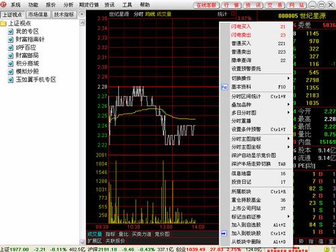Viewport: 336px width, 252px height.
Task: Select 分时重播 menu entry
Action: (x=259, y=121)
